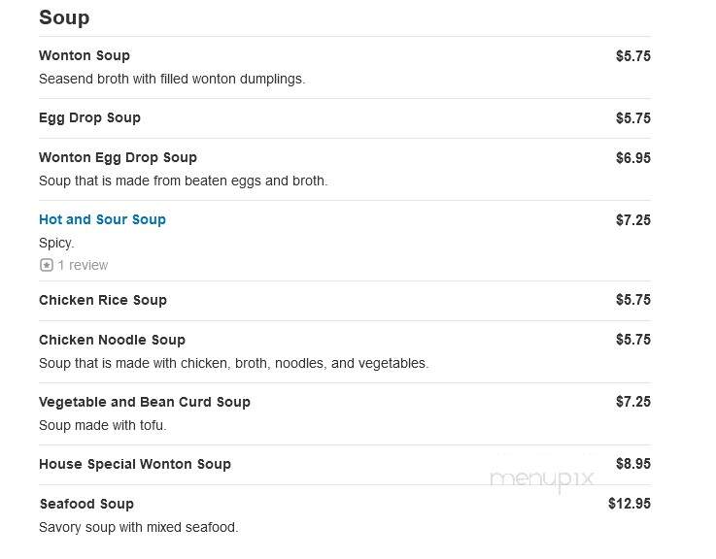Image resolution: width=716 pixels, height=559 pixels.
Task: Click the Wonton Soup description text
Action: (x=172, y=79)
